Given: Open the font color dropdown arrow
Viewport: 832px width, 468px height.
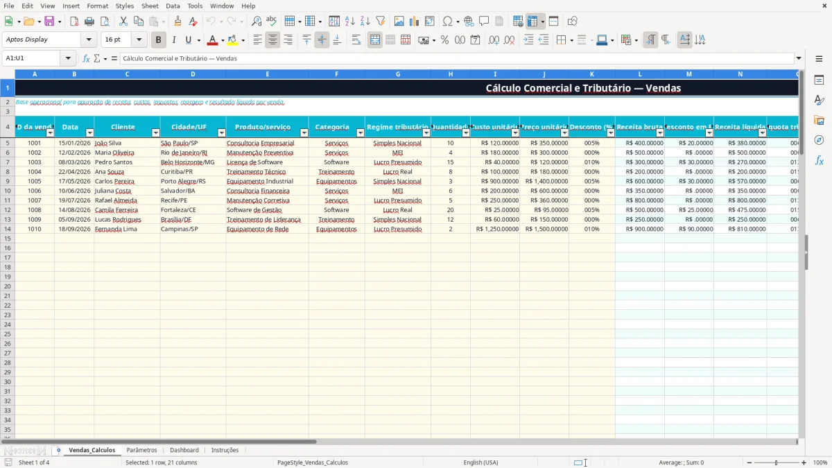Looking at the screenshot, I should [223, 40].
